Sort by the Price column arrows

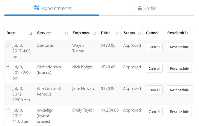coord(117,33)
